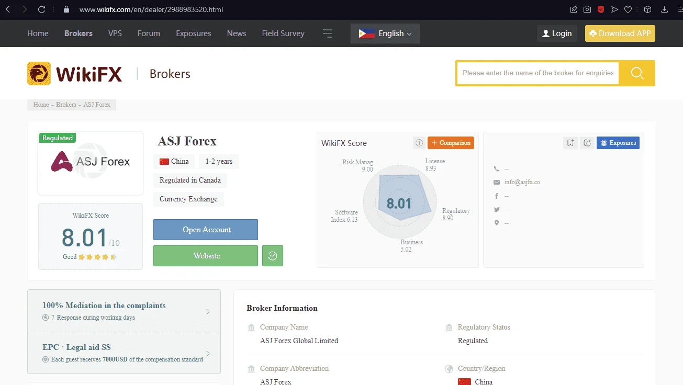Expand the 100% Mediation in the complaints row
683x385 pixels.
(124, 311)
